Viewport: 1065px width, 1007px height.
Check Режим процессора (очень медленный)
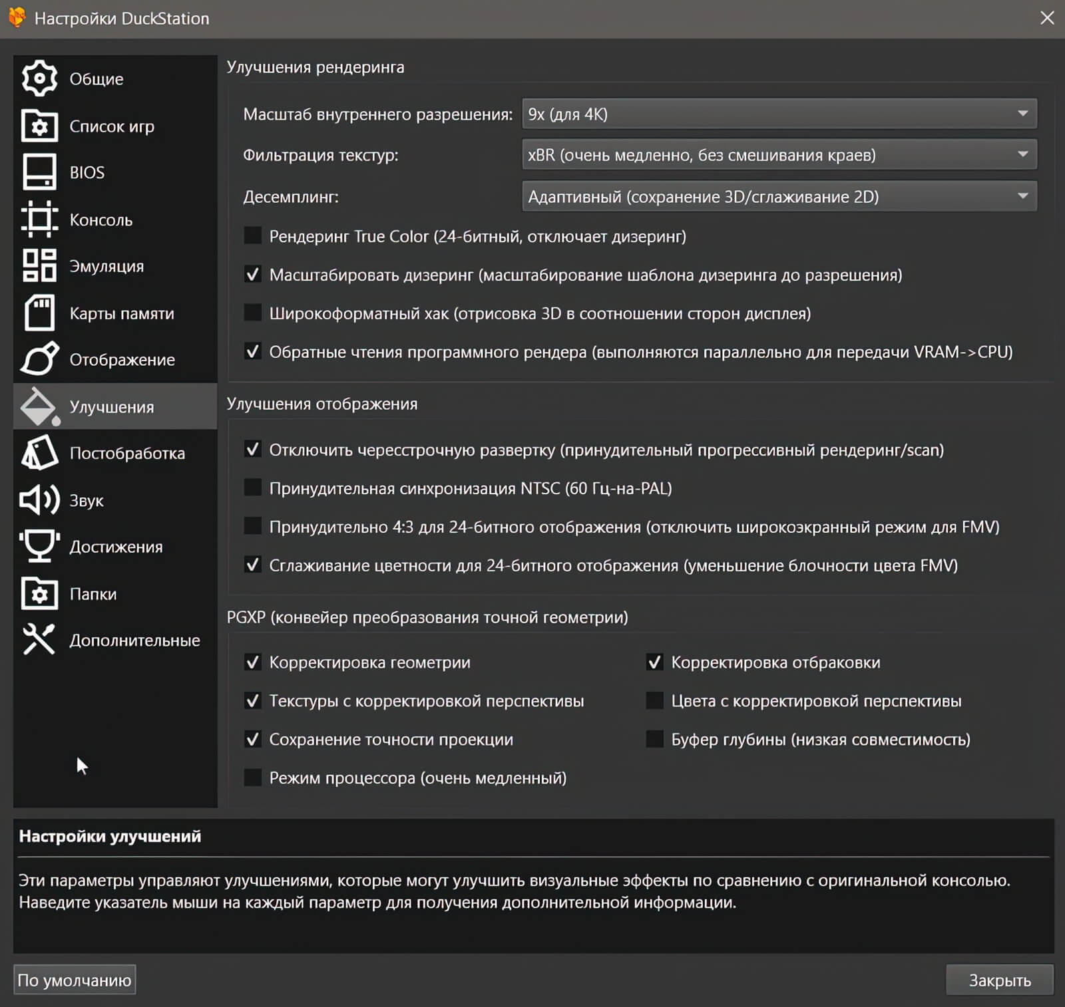(253, 778)
